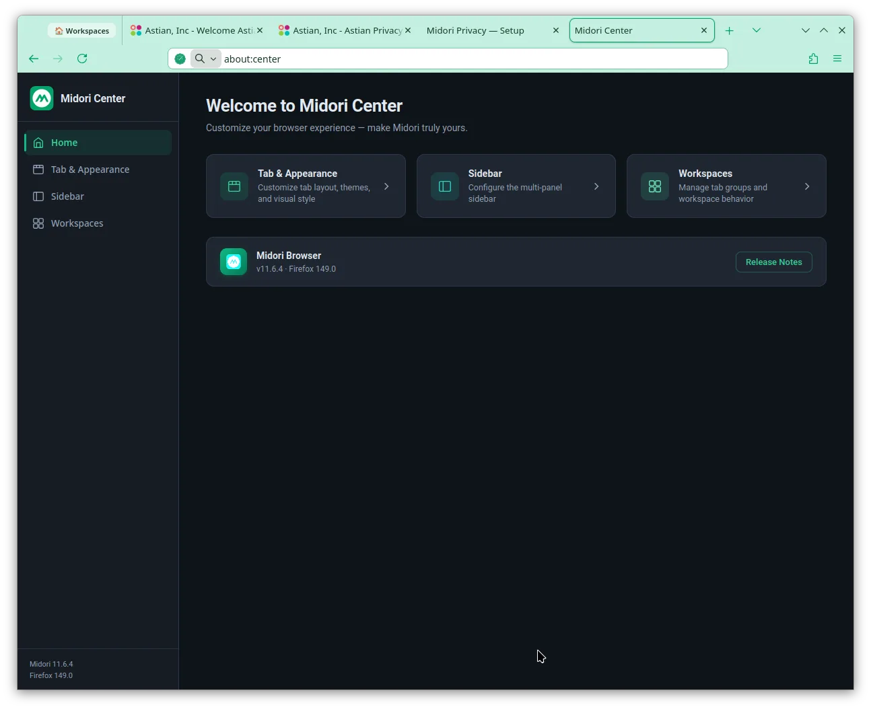871x709 pixels.
Task: Reload the page with the refresh icon
Action: pyautogui.click(x=82, y=59)
